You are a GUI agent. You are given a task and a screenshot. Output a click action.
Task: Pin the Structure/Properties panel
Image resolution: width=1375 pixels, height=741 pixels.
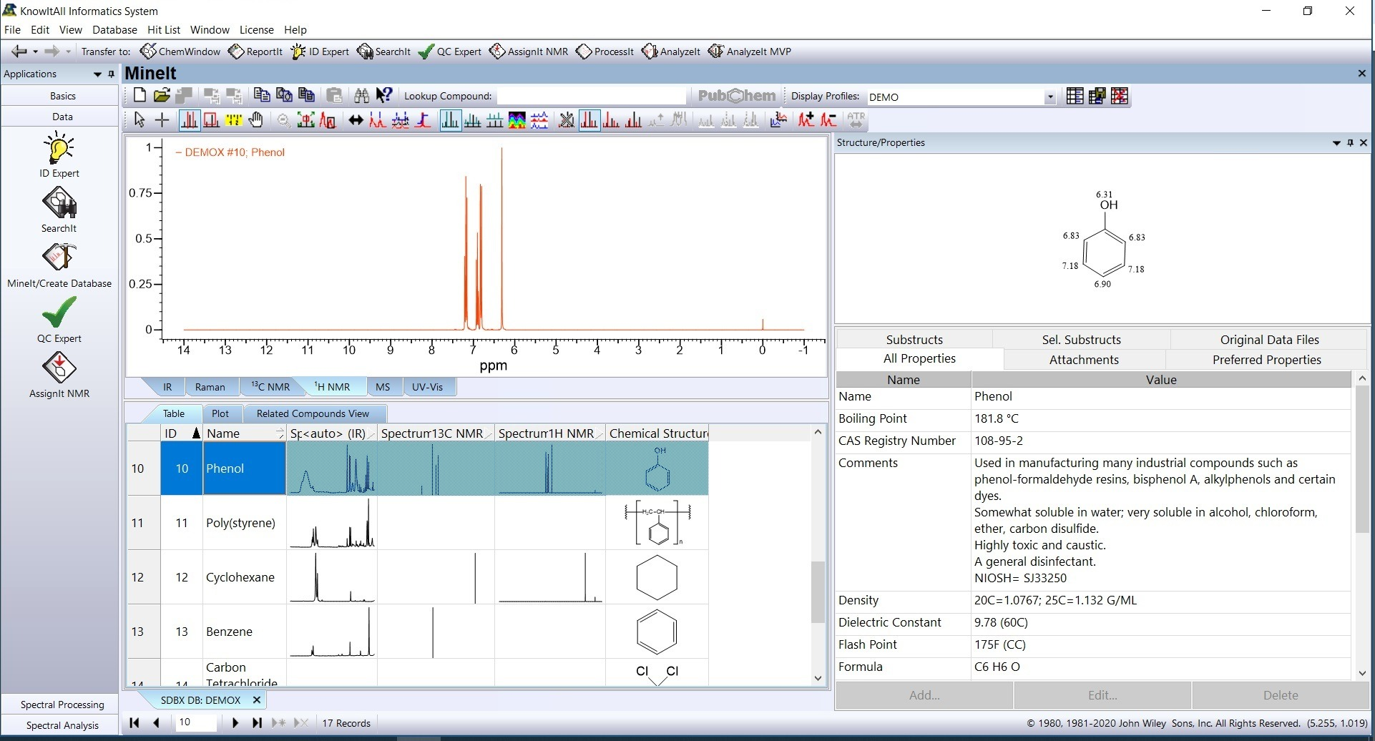coord(1350,142)
